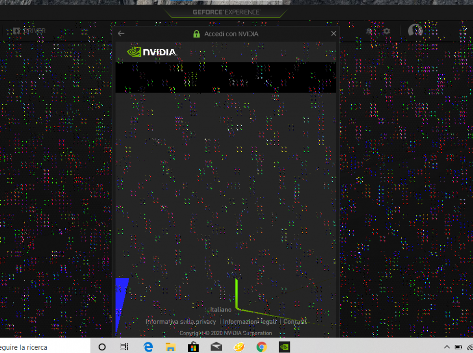
Task: Click the share icon beside settings gear
Action: [369, 31]
